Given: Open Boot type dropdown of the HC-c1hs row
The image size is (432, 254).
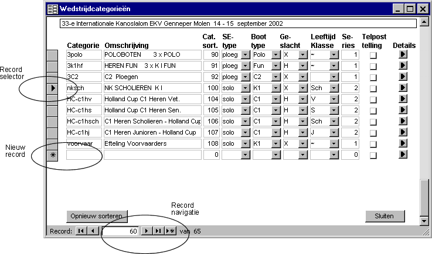Looking at the screenshot, I should coord(275,110).
